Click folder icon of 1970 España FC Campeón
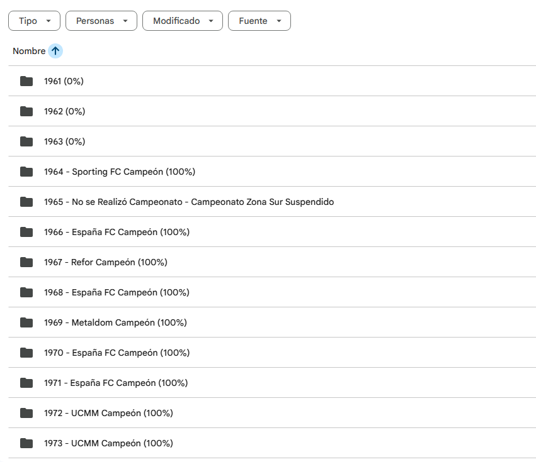The image size is (536, 462). coord(26,353)
